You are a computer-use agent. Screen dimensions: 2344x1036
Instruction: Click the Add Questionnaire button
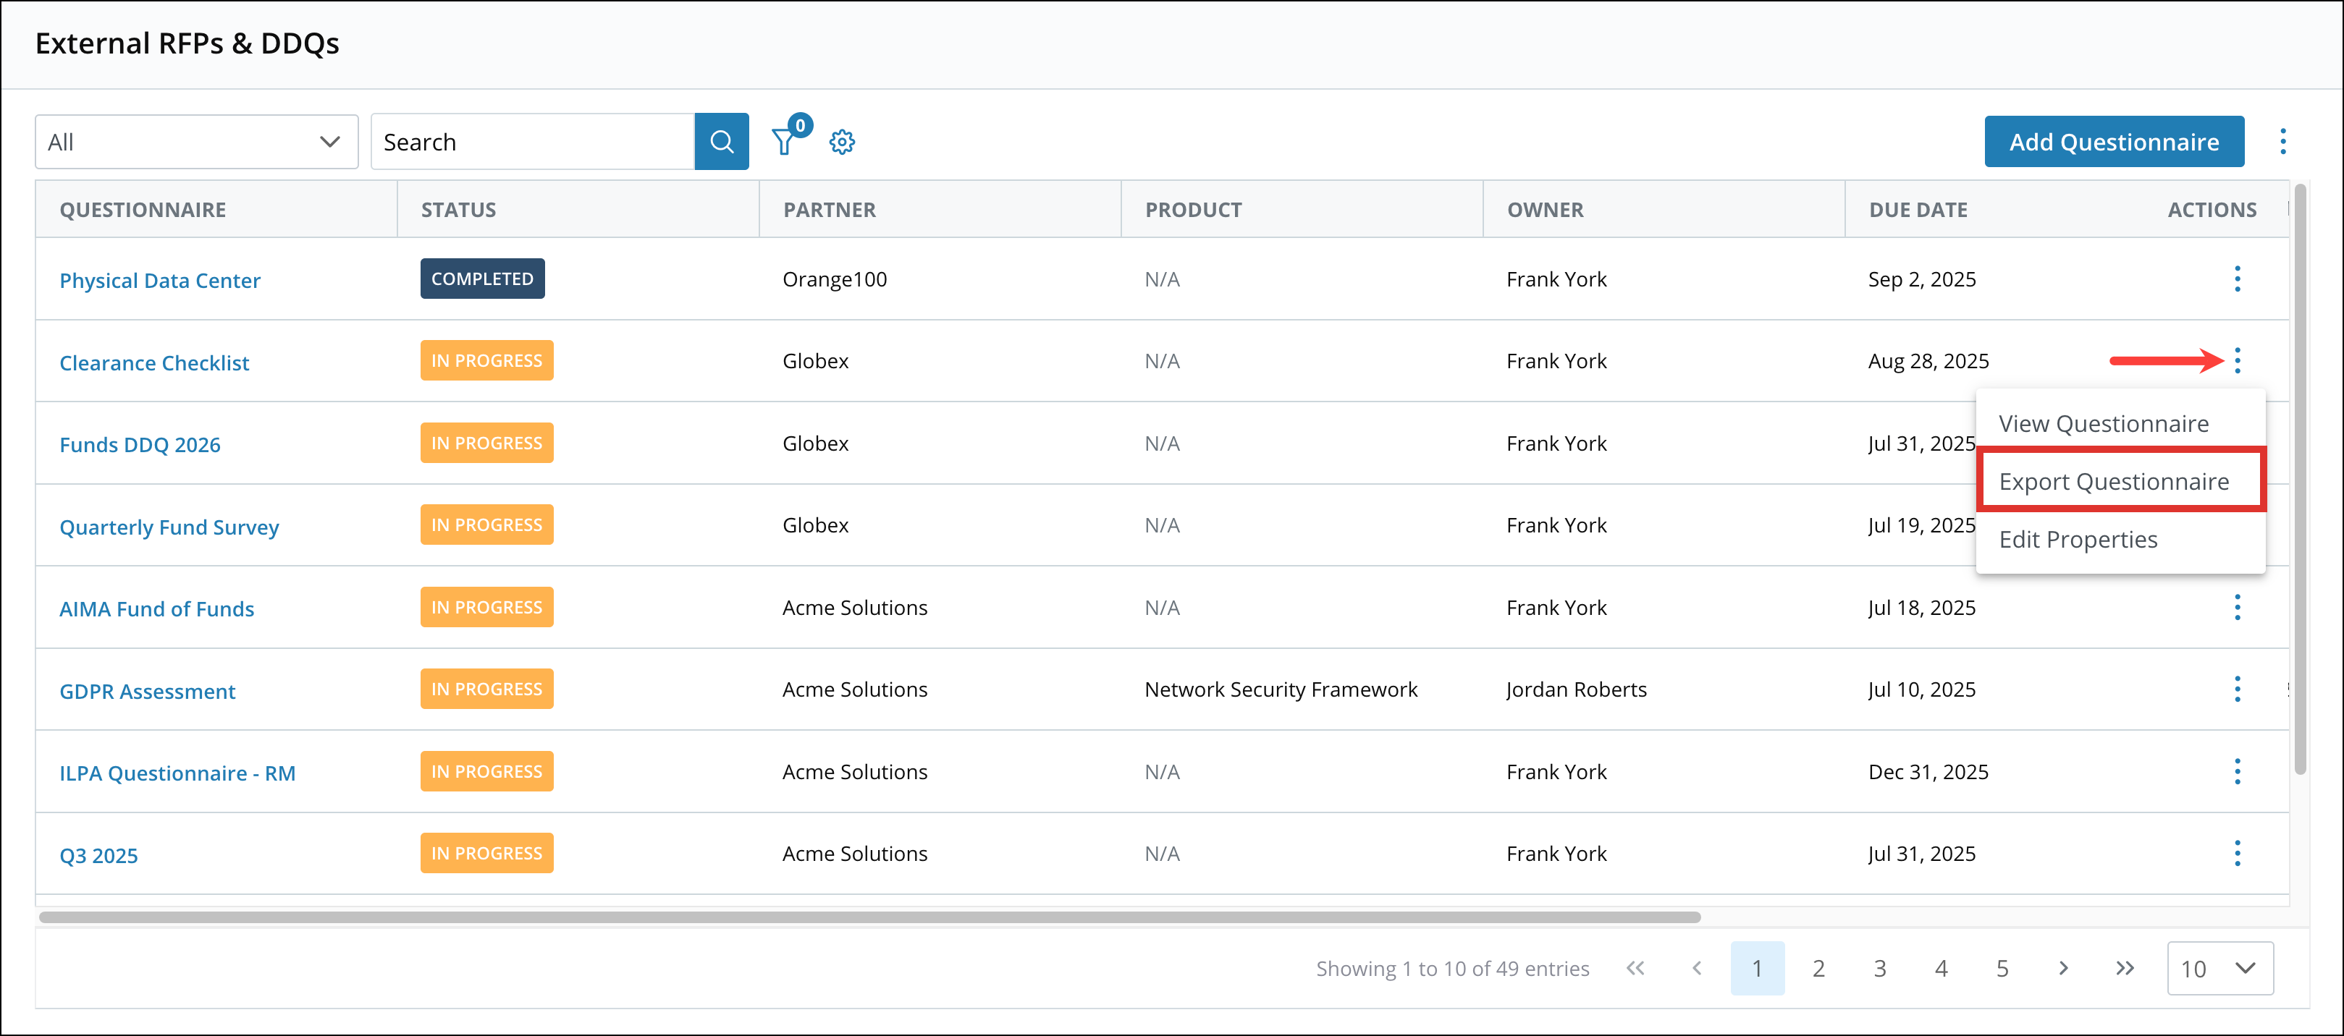[2114, 141]
